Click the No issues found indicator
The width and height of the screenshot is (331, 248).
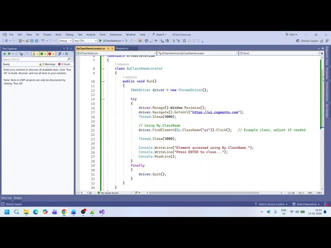tap(108, 193)
